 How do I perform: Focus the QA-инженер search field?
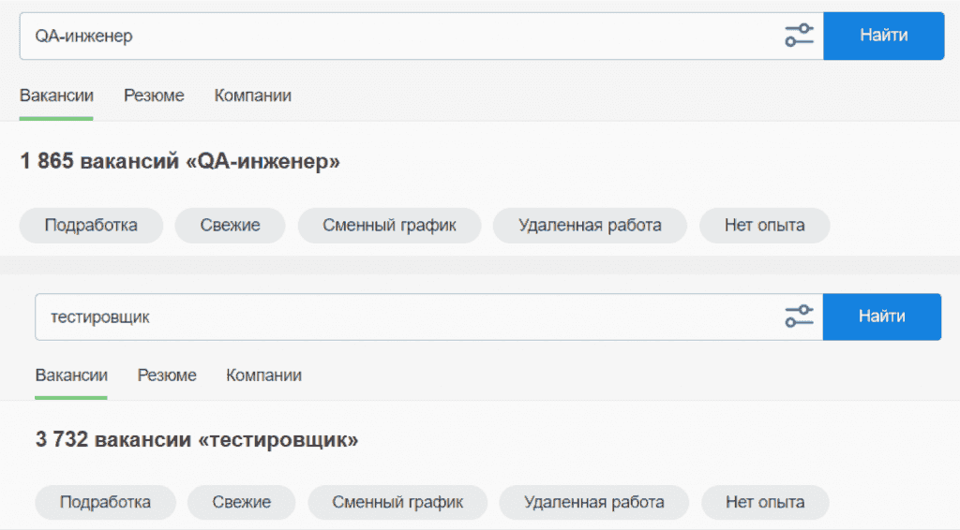[394, 36]
